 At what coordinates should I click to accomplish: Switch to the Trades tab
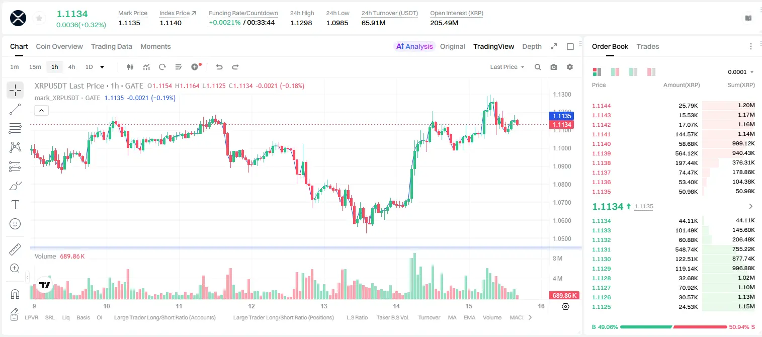click(x=648, y=46)
